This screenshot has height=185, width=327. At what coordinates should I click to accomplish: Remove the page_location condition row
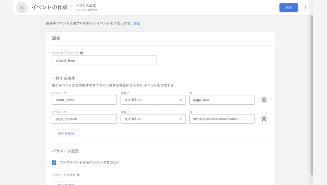click(x=264, y=119)
